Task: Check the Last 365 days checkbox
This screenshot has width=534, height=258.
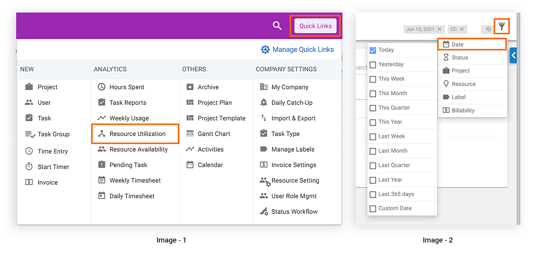Action: pyautogui.click(x=373, y=194)
